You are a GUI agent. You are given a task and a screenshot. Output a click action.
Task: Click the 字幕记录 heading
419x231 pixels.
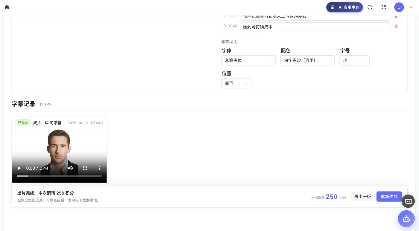tap(23, 104)
